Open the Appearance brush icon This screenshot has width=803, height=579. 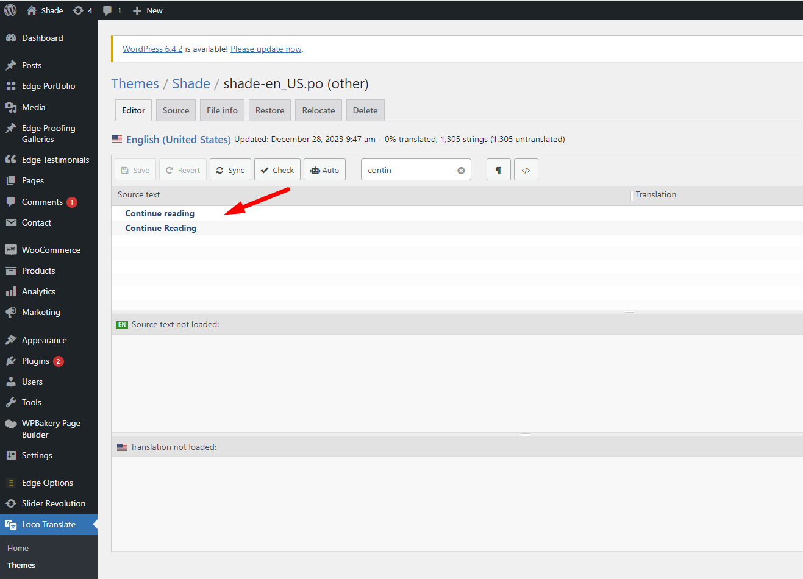pyautogui.click(x=11, y=340)
